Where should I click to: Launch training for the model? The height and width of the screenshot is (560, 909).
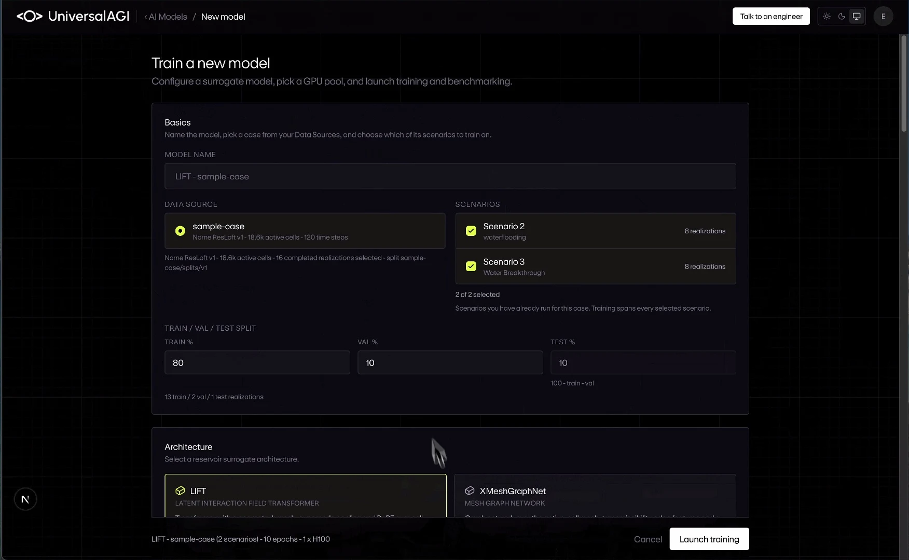pyautogui.click(x=709, y=539)
